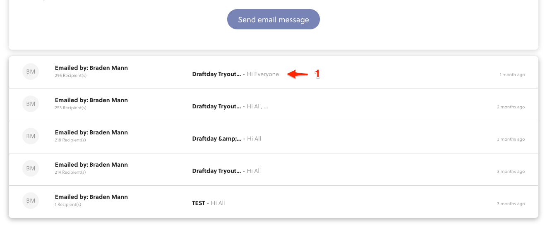Click BM avatar of the 218-recipient email

click(31, 136)
